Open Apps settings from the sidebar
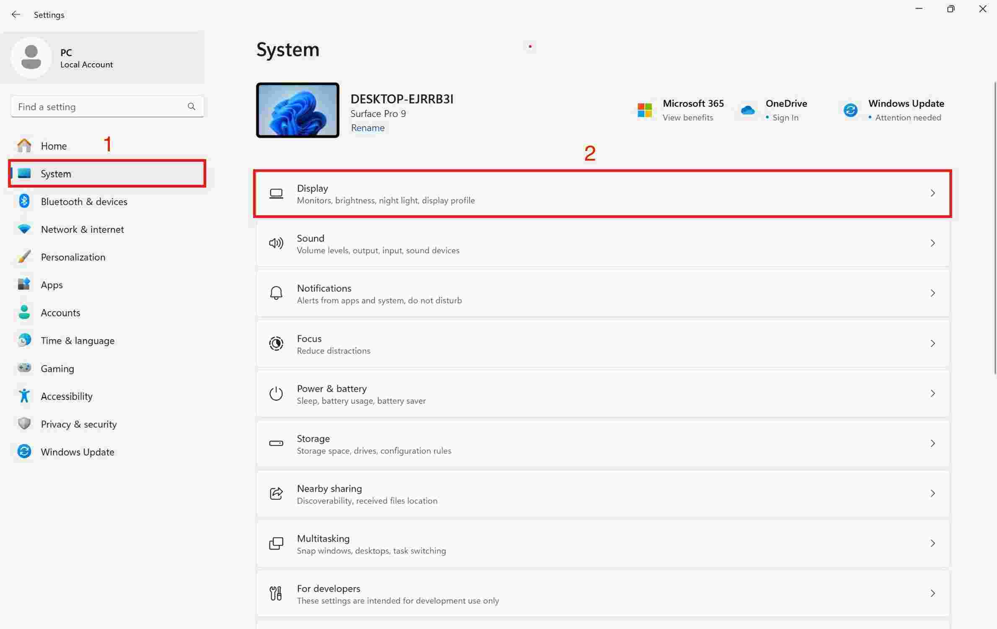 51,284
